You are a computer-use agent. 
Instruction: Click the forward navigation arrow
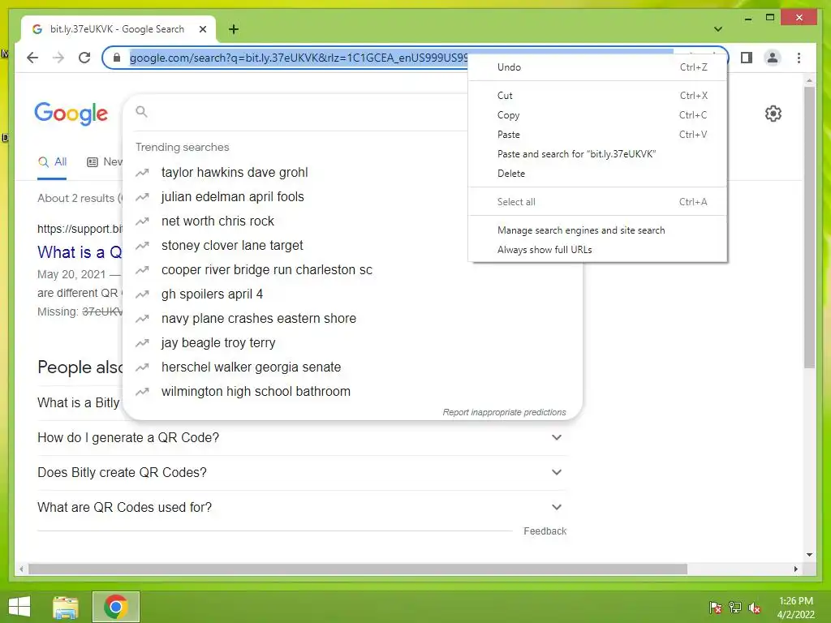(x=58, y=58)
